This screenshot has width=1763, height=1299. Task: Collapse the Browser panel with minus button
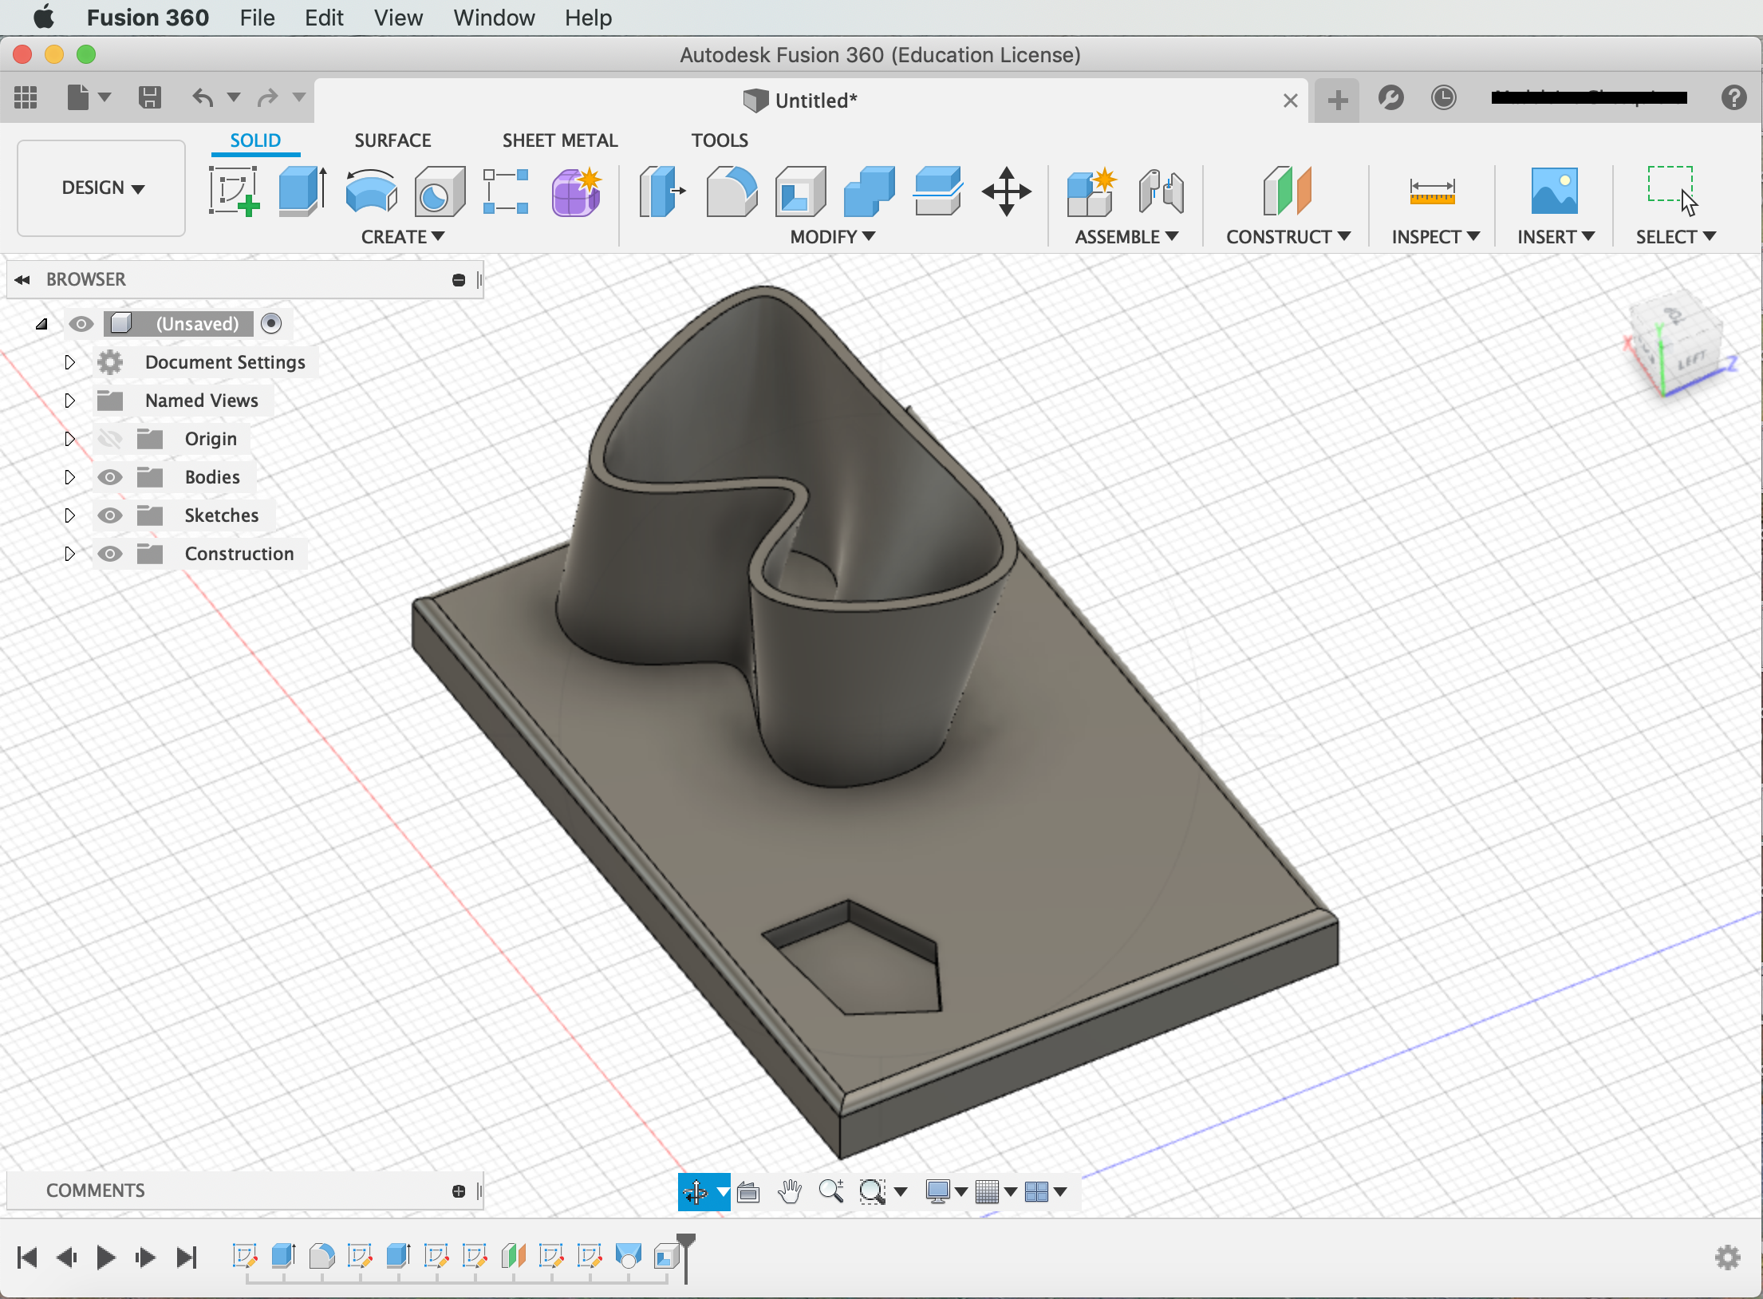coord(459,280)
